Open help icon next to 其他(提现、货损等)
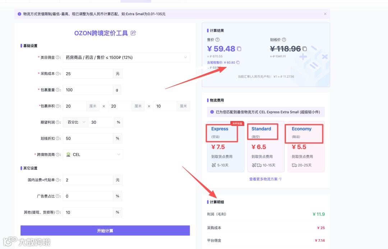Screen dimensions: 388x249 coord(57,212)
